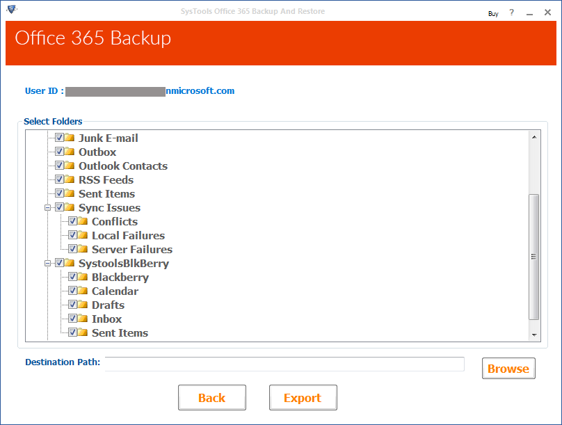Click the Inbox folder icon
This screenshot has width=562, height=425.
click(83, 319)
